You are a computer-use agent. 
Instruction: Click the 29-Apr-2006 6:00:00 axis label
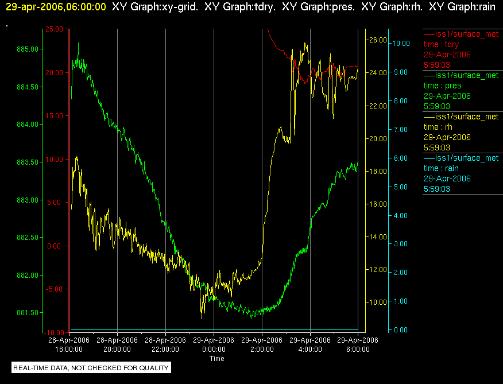[x=358, y=345]
